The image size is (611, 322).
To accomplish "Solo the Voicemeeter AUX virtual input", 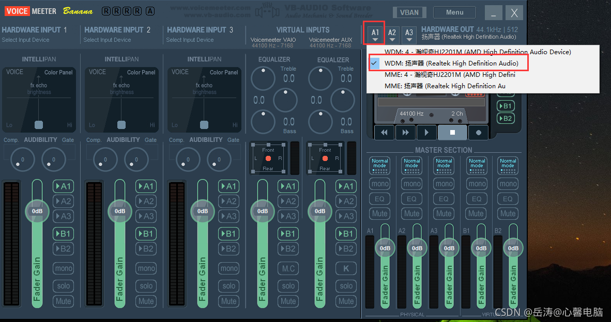I will (346, 286).
